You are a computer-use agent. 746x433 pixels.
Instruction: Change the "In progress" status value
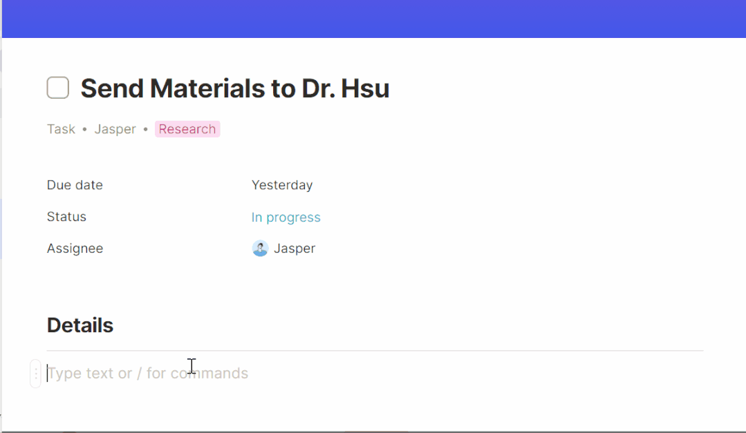[286, 218]
